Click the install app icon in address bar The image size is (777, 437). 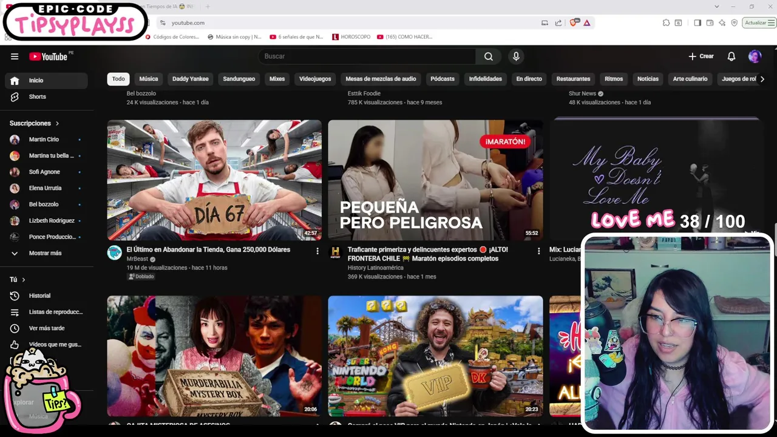pyautogui.click(x=545, y=22)
